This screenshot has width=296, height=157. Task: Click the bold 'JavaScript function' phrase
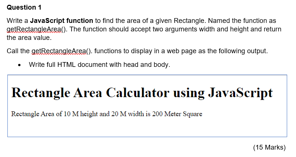(62, 20)
